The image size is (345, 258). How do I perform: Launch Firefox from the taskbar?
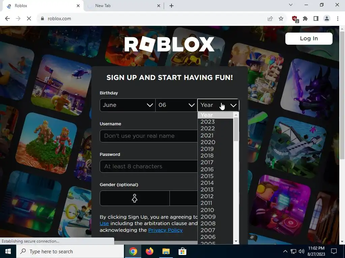tap(149, 251)
